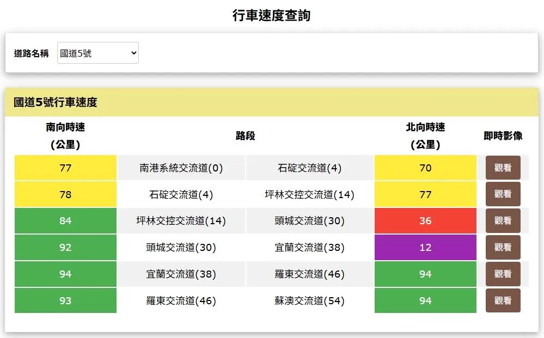The image size is (544, 338).
Task: Select the yellow southbound speed cell 77
Action: point(65,168)
